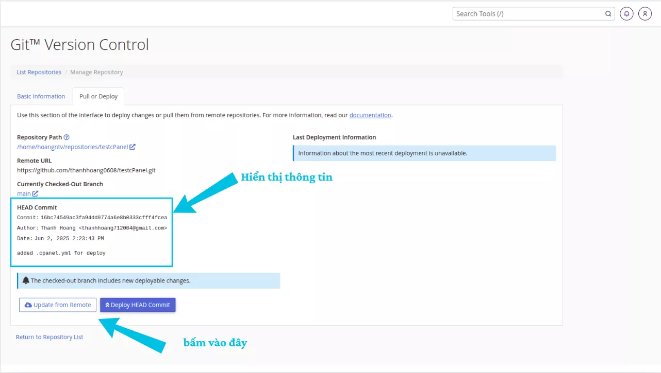The height and width of the screenshot is (373, 661).
Task: Click the external link icon after the repository path
Action: (x=133, y=147)
